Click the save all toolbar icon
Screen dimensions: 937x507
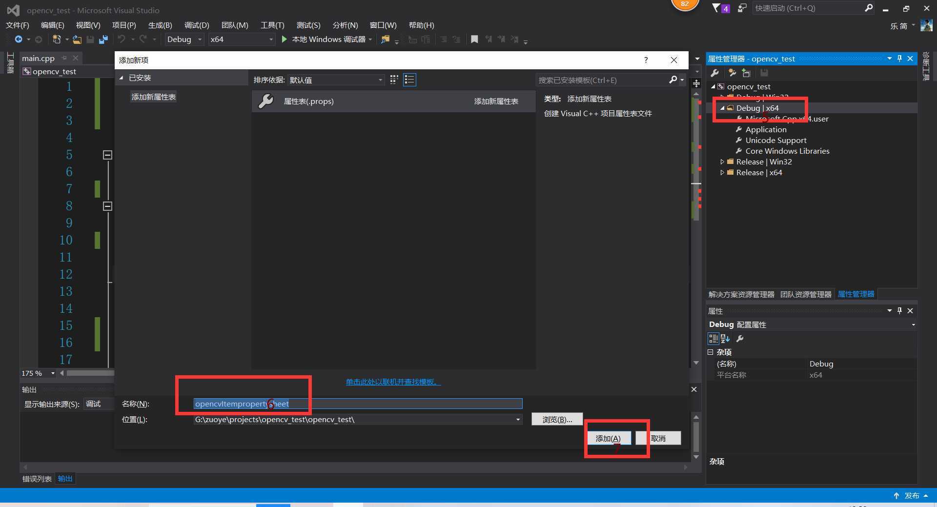click(x=103, y=39)
